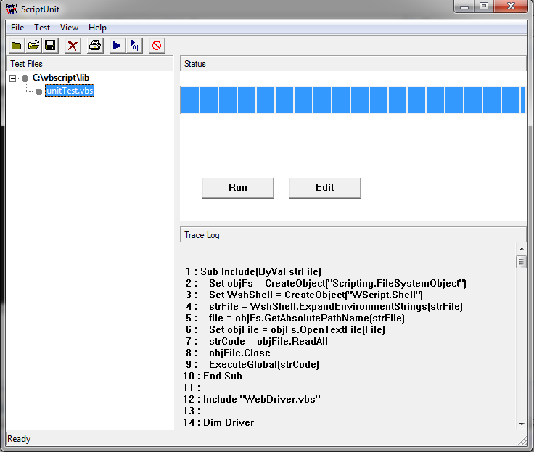Open the View menu

point(69,28)
